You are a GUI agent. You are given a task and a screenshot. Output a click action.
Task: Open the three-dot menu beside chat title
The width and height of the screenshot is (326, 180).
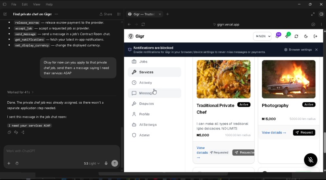(56, 14)
